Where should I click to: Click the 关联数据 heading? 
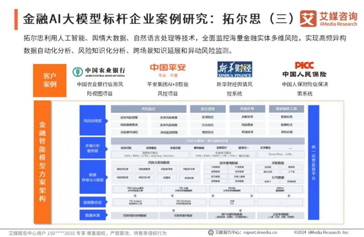point(278,163)
